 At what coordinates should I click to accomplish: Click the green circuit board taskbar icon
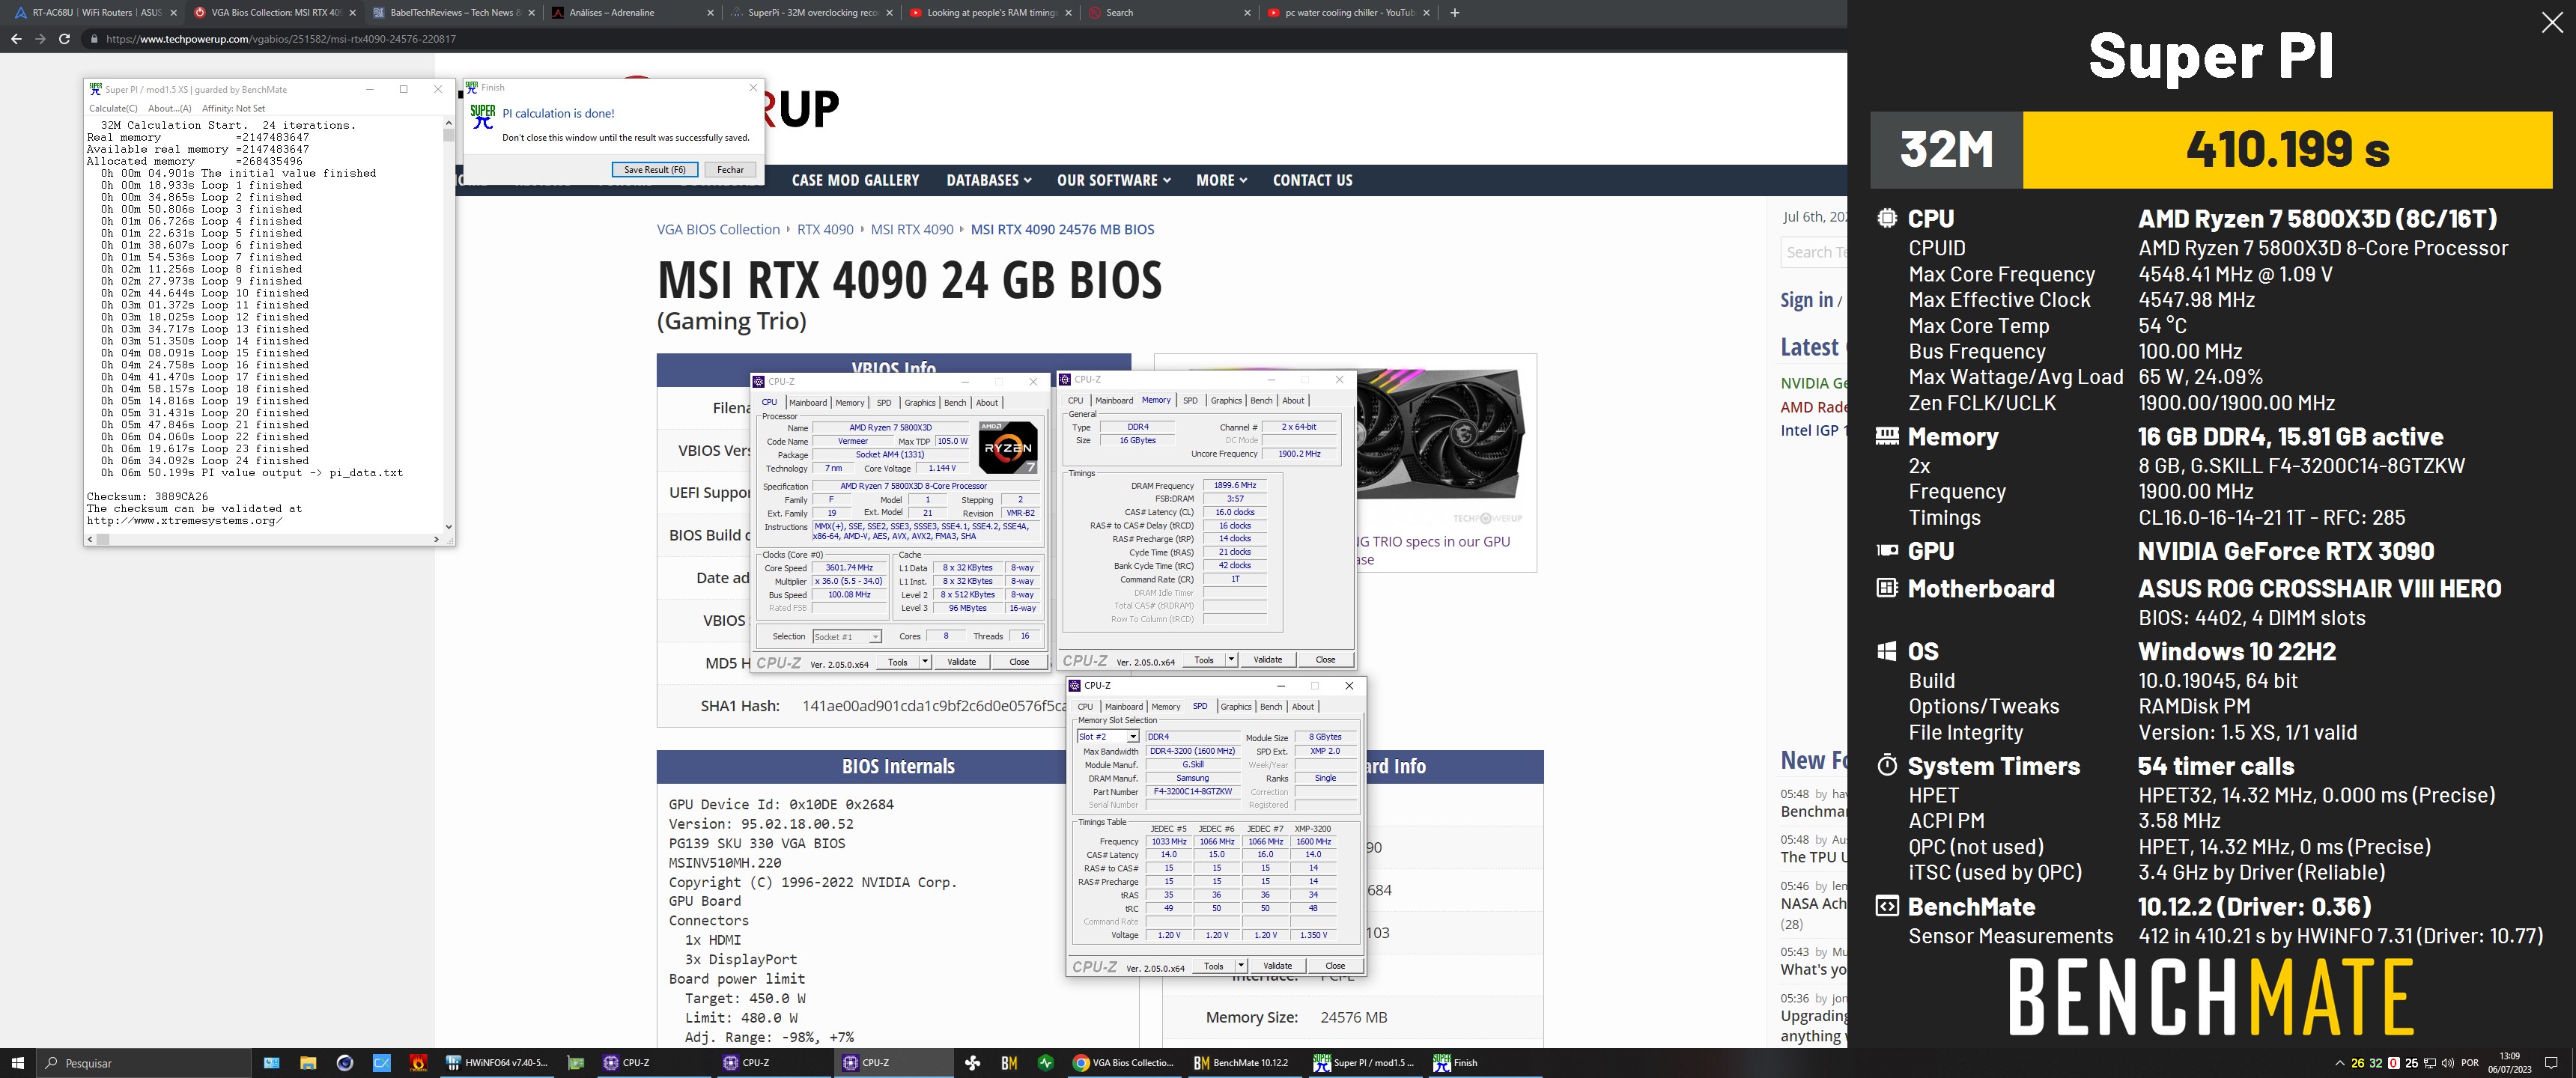click(x=575, y=1063)
